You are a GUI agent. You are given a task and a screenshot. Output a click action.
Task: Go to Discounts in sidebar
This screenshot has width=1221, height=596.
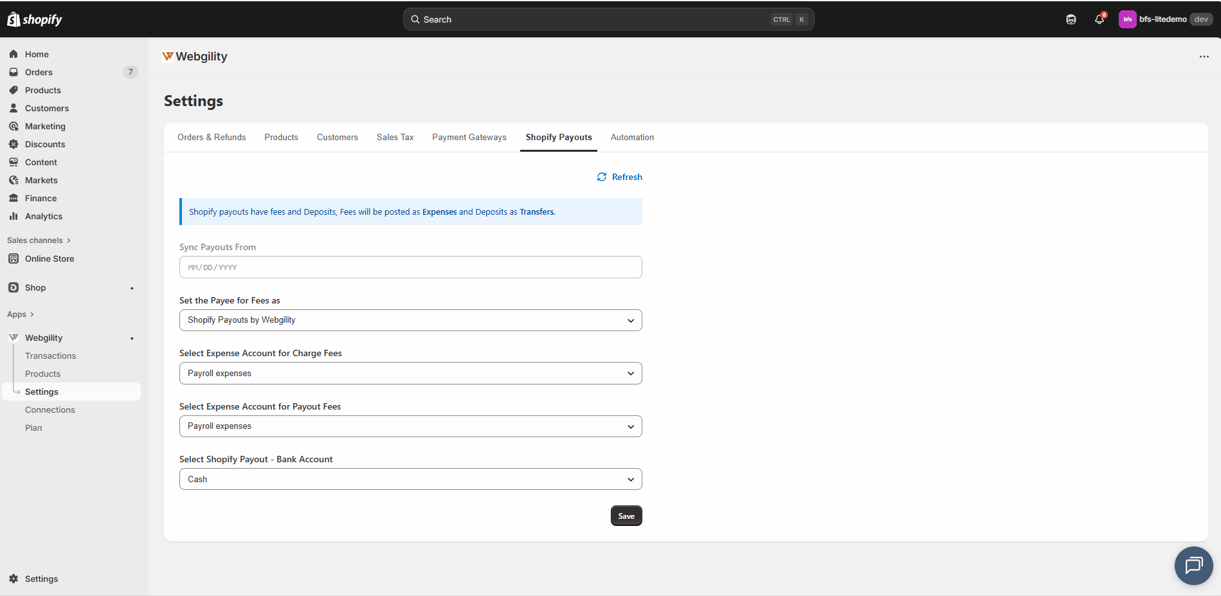(x=45, y=144)
